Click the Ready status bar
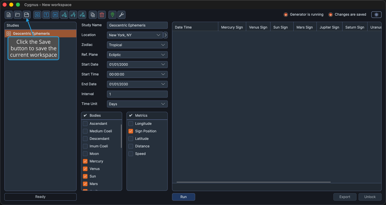Screen dimensions: 386x205 tap(40, 197)
